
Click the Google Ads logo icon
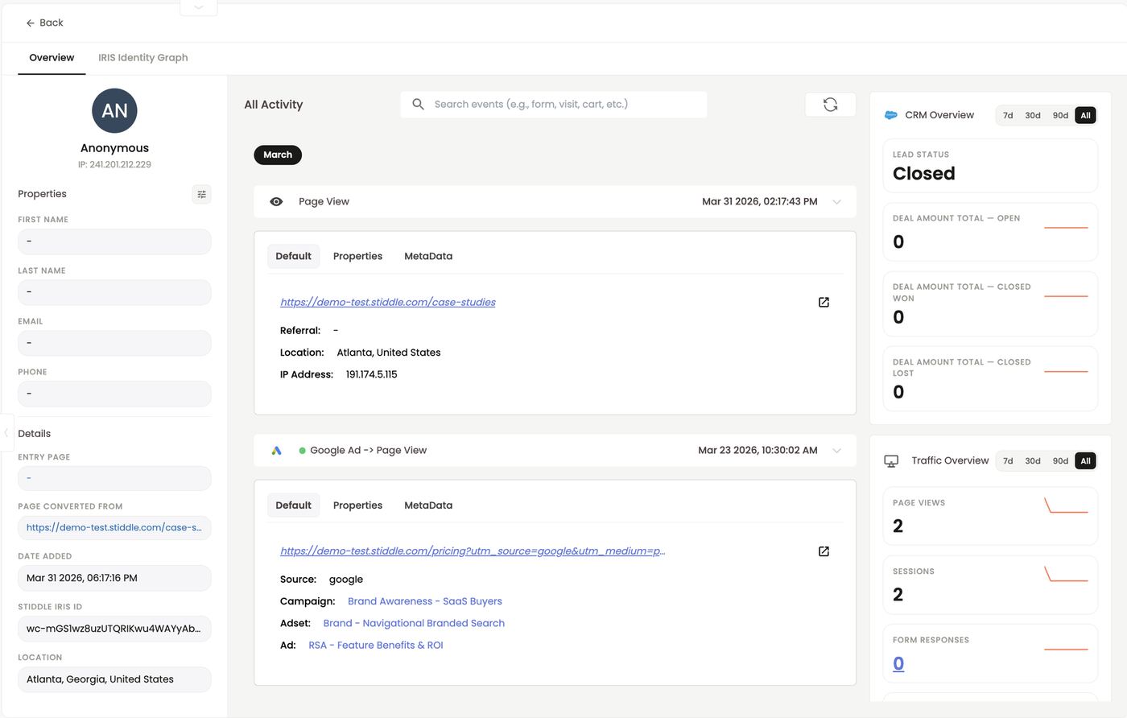[276, 451]
